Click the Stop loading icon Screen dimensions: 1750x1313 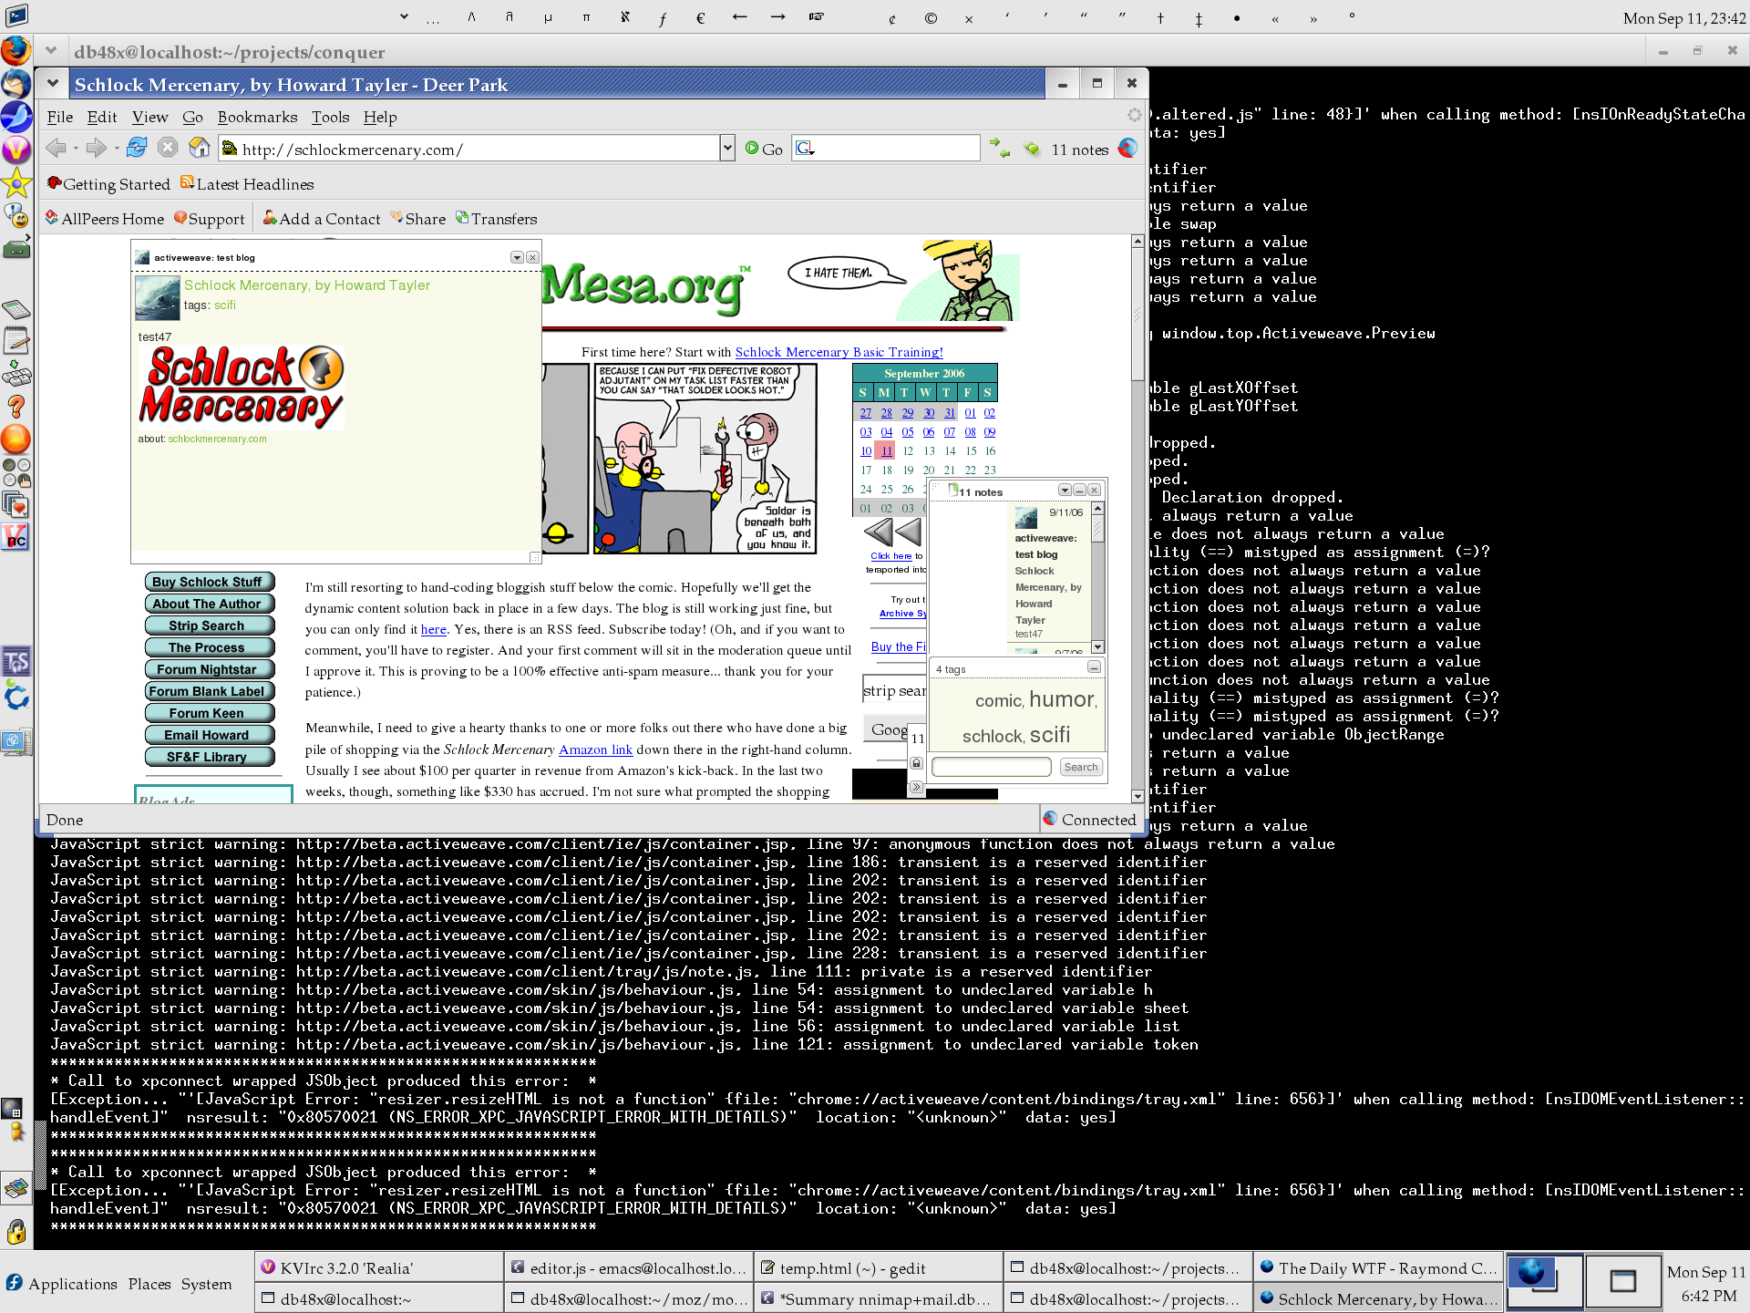[x=168, y=148]
